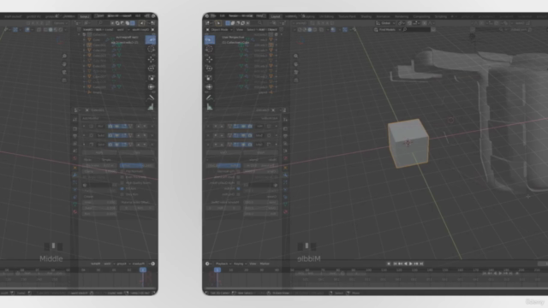548x308 pixels.
Task: Click the Copy modifier button in right window
Action: [x=223, y=152]
